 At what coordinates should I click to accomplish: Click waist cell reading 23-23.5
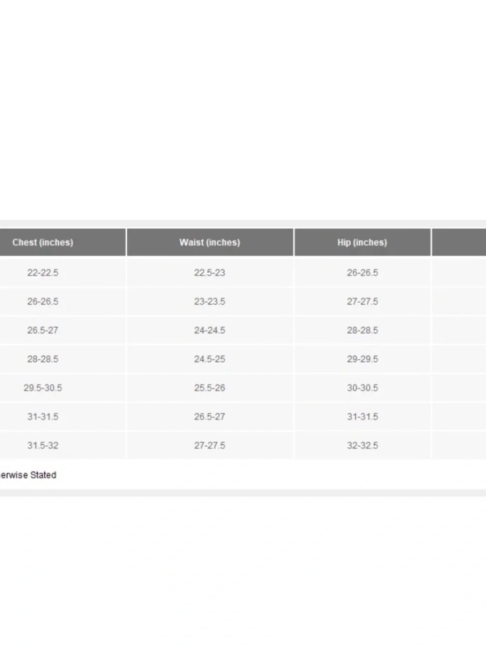coord(210,301)
